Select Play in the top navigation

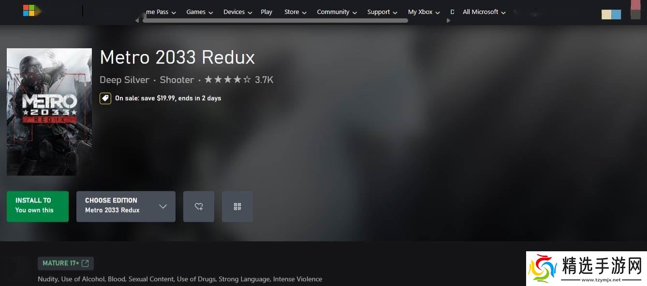(266, 12)
